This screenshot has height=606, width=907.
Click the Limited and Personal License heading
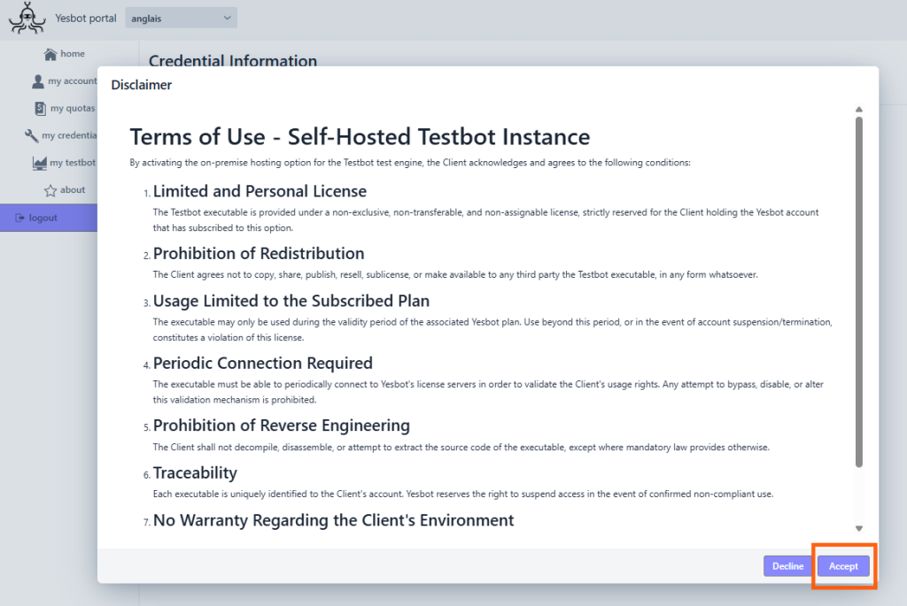[260, 191]
